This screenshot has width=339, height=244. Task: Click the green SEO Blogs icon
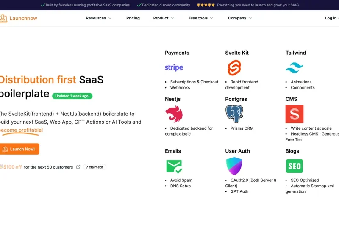coord(294,166)
